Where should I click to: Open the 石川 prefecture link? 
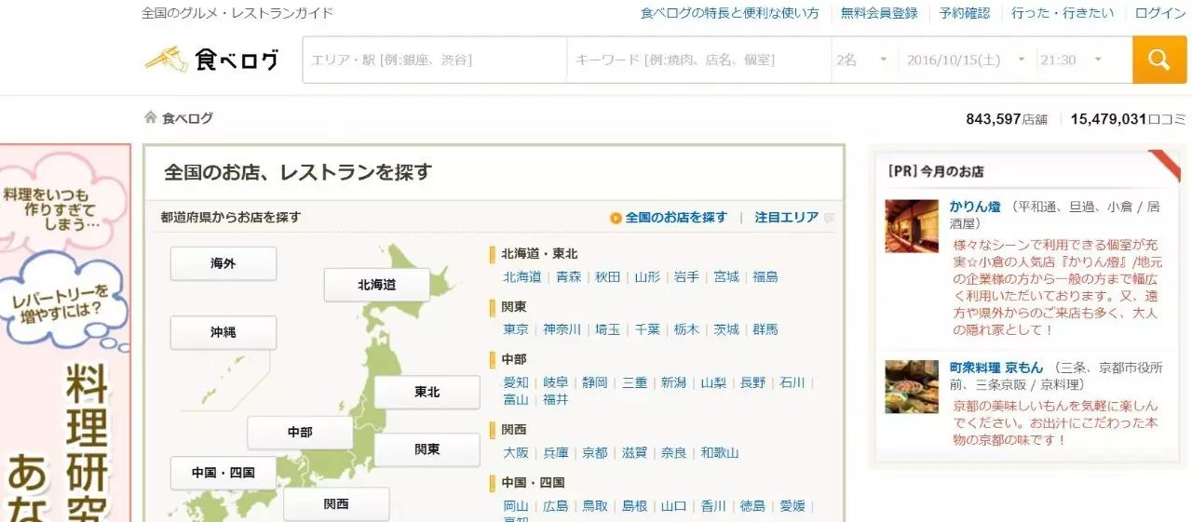tap(792, 382)
